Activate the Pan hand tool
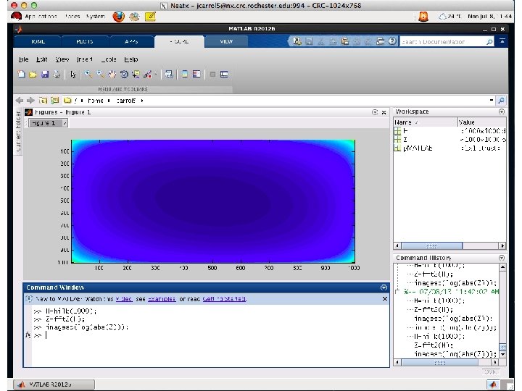The image size is (522, 391). tap(112, 74)
